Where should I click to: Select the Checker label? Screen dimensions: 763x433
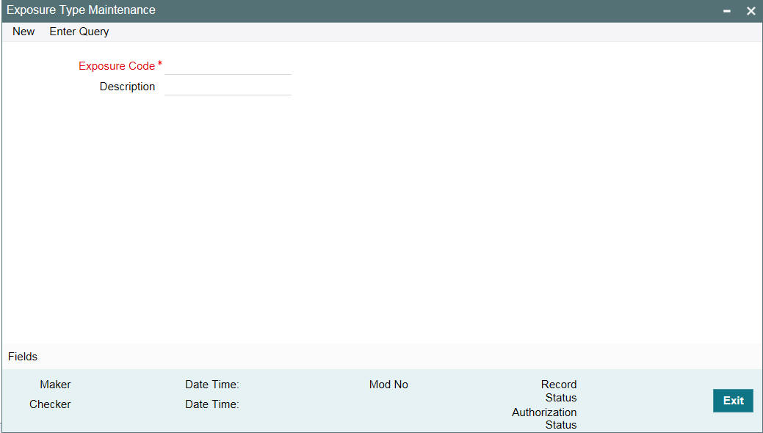pyautogui.click(x=50, y=404)
